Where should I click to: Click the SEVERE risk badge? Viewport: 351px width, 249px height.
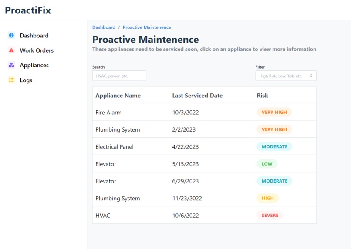pos(270,215)
